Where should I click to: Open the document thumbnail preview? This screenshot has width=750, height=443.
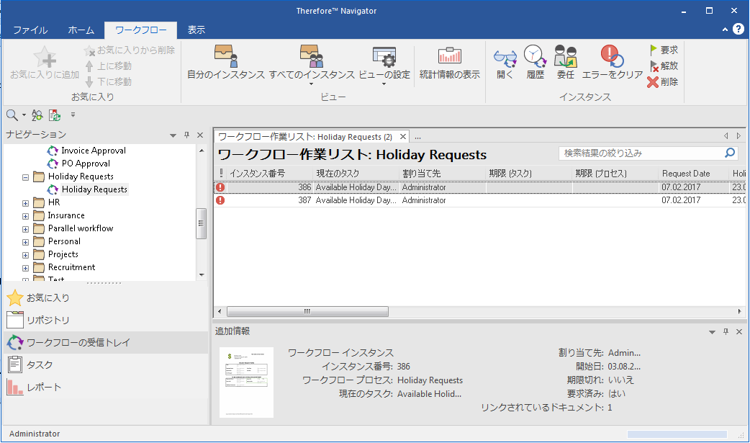point(246,382)
